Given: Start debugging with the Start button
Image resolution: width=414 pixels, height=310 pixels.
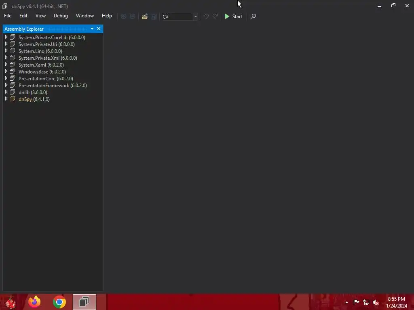Looking at the screenshot, I should (x=233, y=16).
